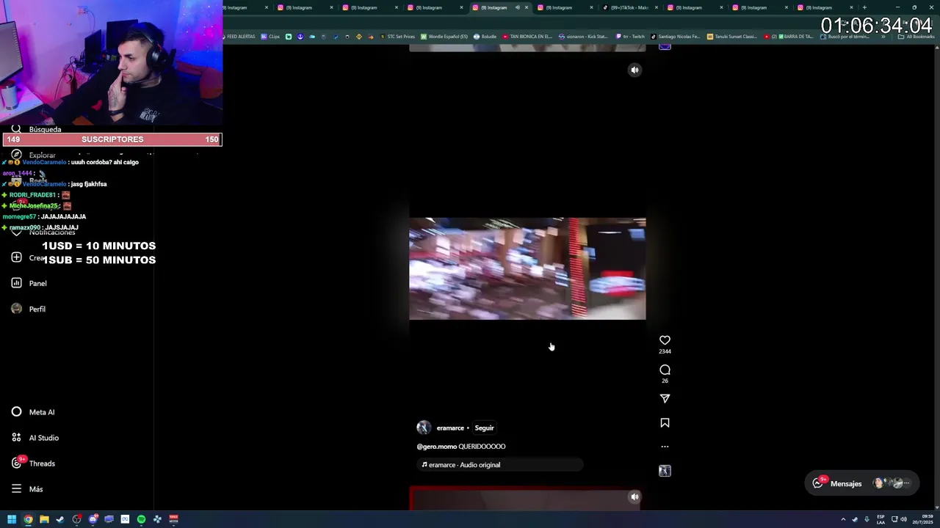This screenshot has height=528, width=940.
Task: Mute the current reel's sound
Action: 634,70
